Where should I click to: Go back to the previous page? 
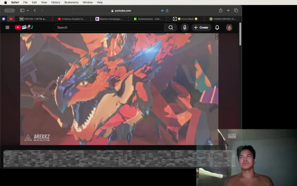pos(35,10)
